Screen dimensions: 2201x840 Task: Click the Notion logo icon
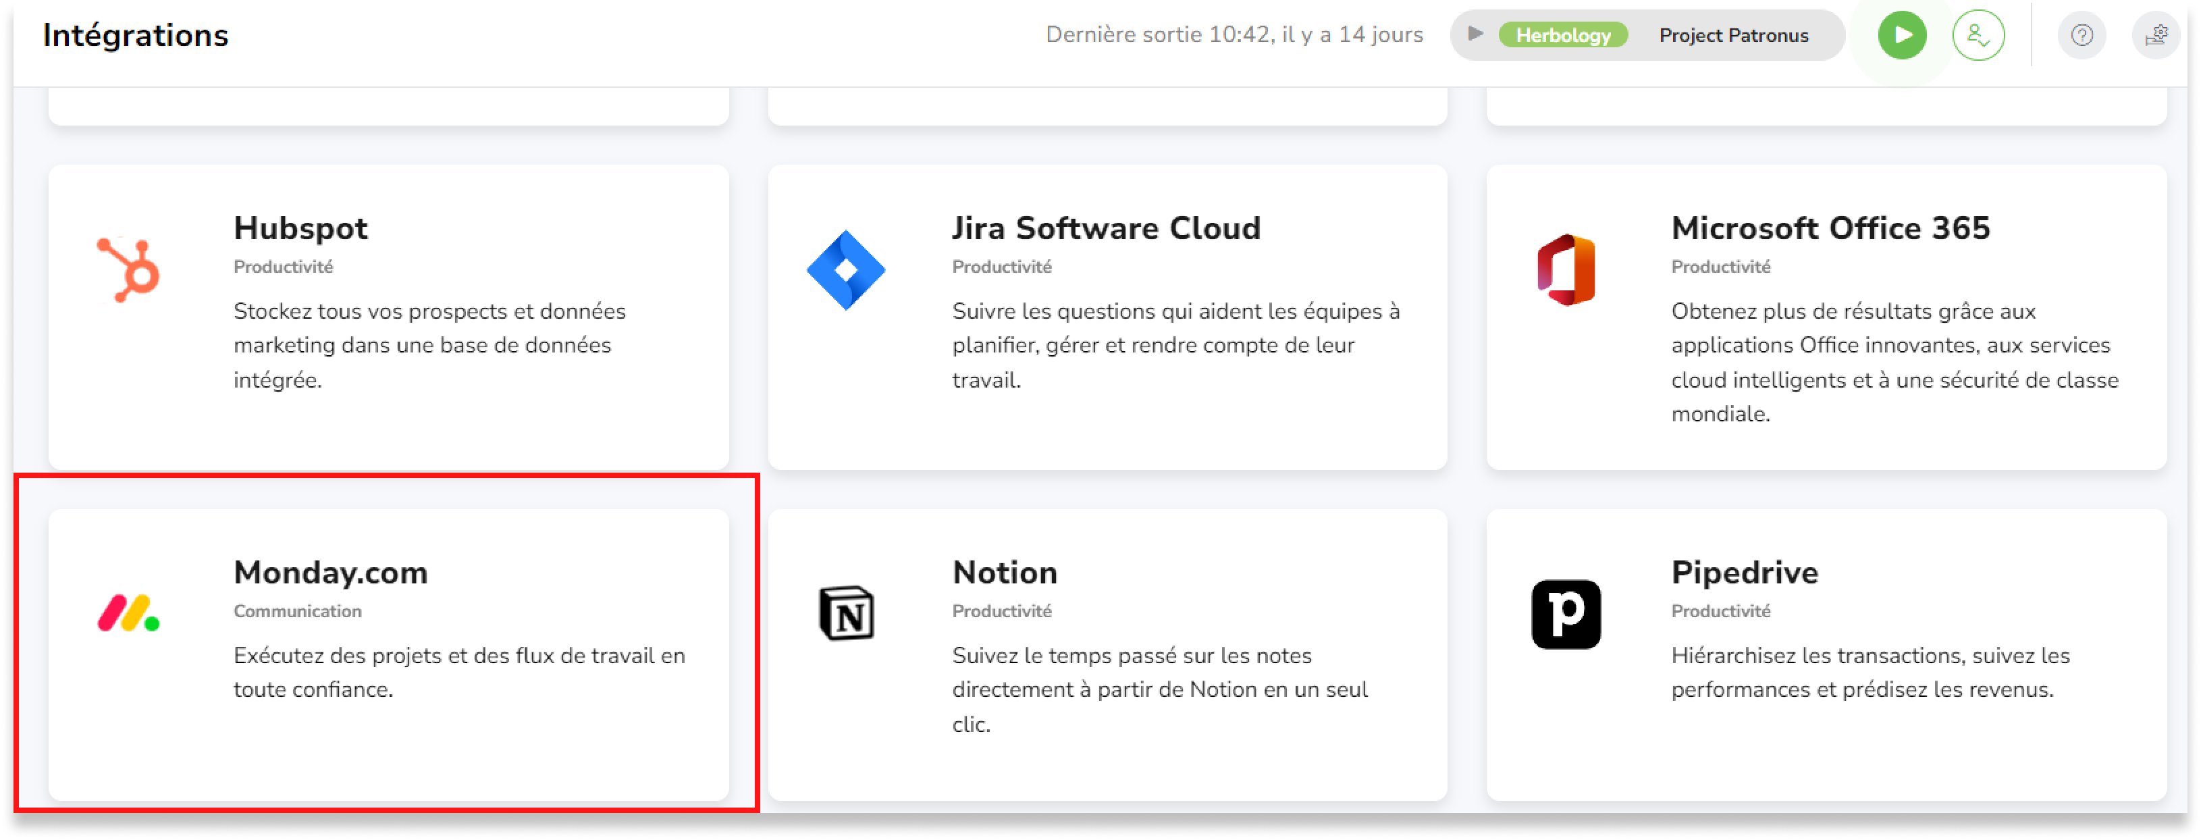(846, 614)
